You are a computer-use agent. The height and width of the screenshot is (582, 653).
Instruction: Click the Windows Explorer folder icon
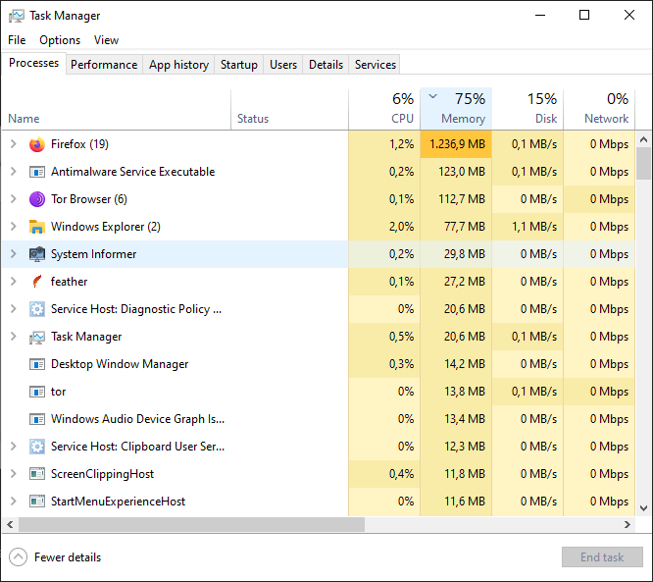click(x=37, y=227)
